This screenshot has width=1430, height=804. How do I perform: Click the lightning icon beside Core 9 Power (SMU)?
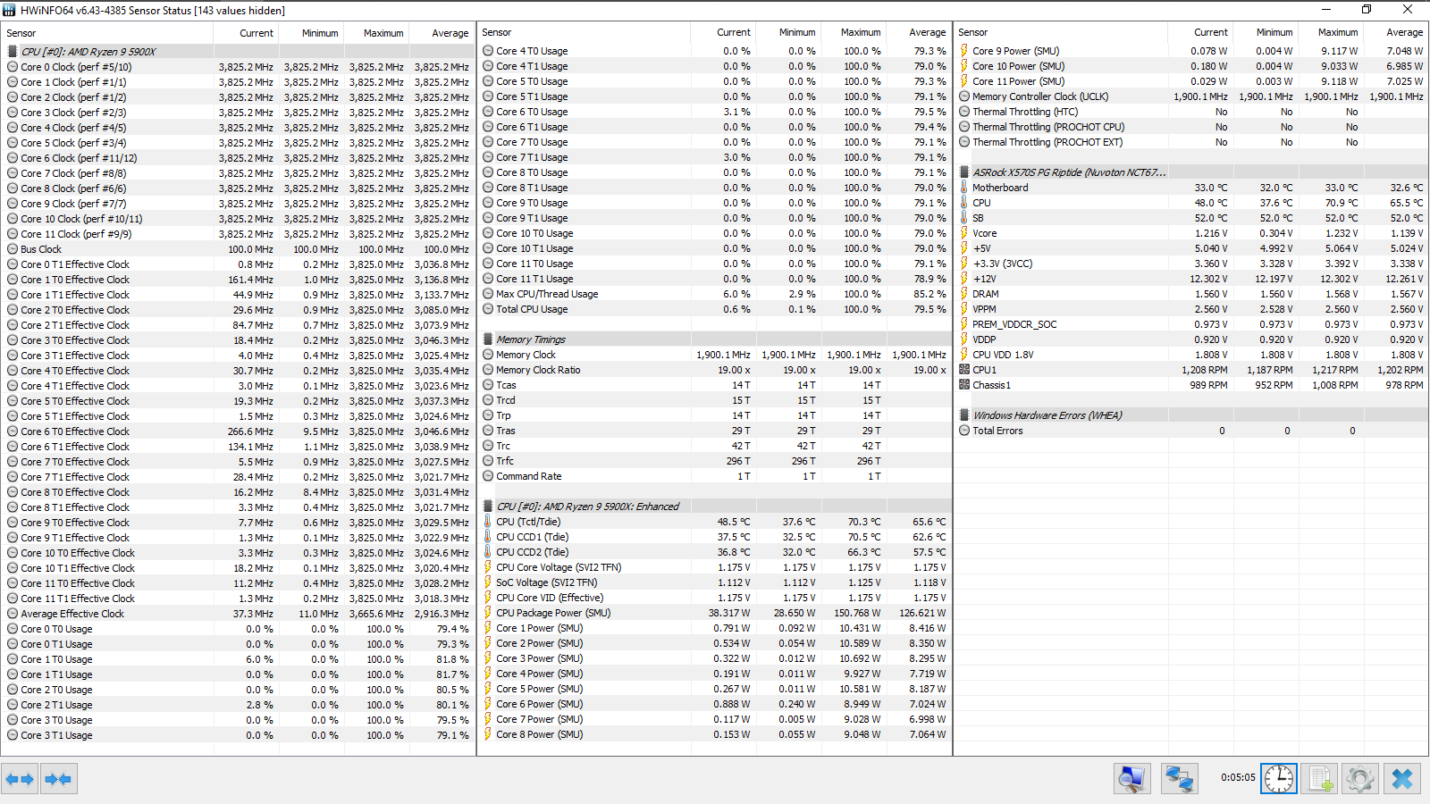[964, 51]
